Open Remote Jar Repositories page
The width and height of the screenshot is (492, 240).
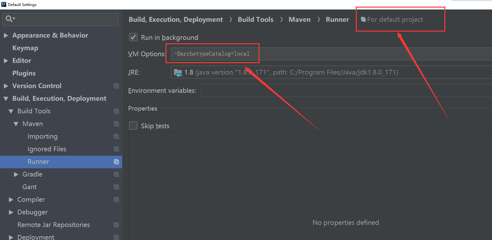pos(54,225)
